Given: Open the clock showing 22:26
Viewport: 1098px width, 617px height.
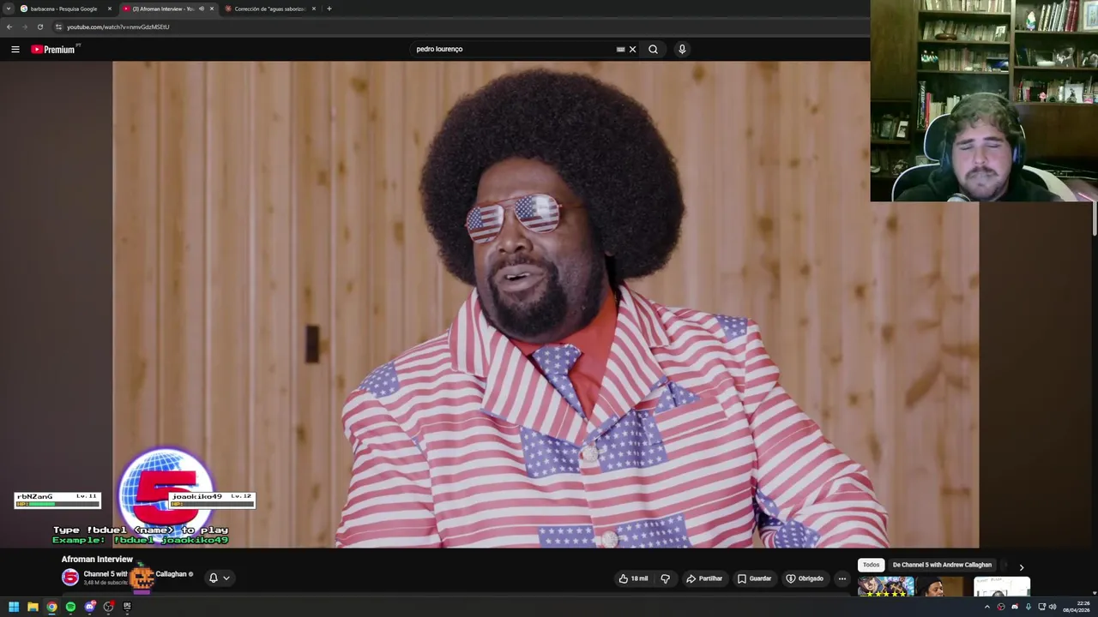Looking at the screenshot, I should pyautogui.click(x=1076, y=607).
